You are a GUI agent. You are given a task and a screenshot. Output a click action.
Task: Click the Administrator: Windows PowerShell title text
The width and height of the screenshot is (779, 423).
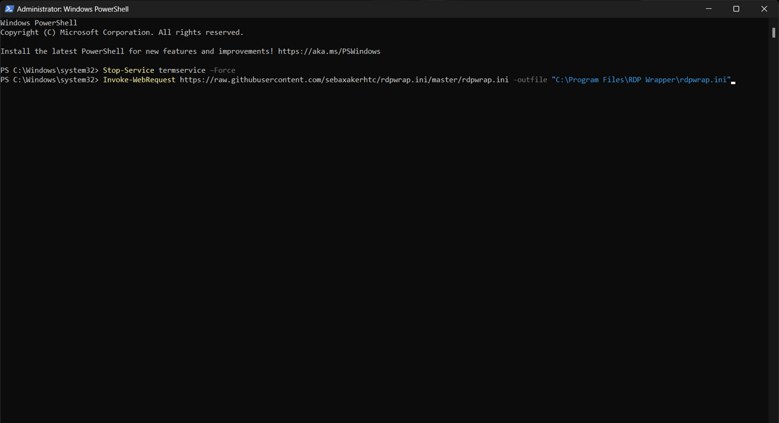click(x=73, y=9)
